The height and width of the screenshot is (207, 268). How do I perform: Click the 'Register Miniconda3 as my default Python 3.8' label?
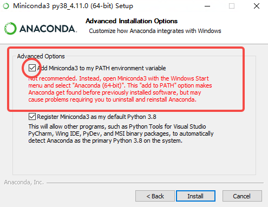click(x=96, y=117)
